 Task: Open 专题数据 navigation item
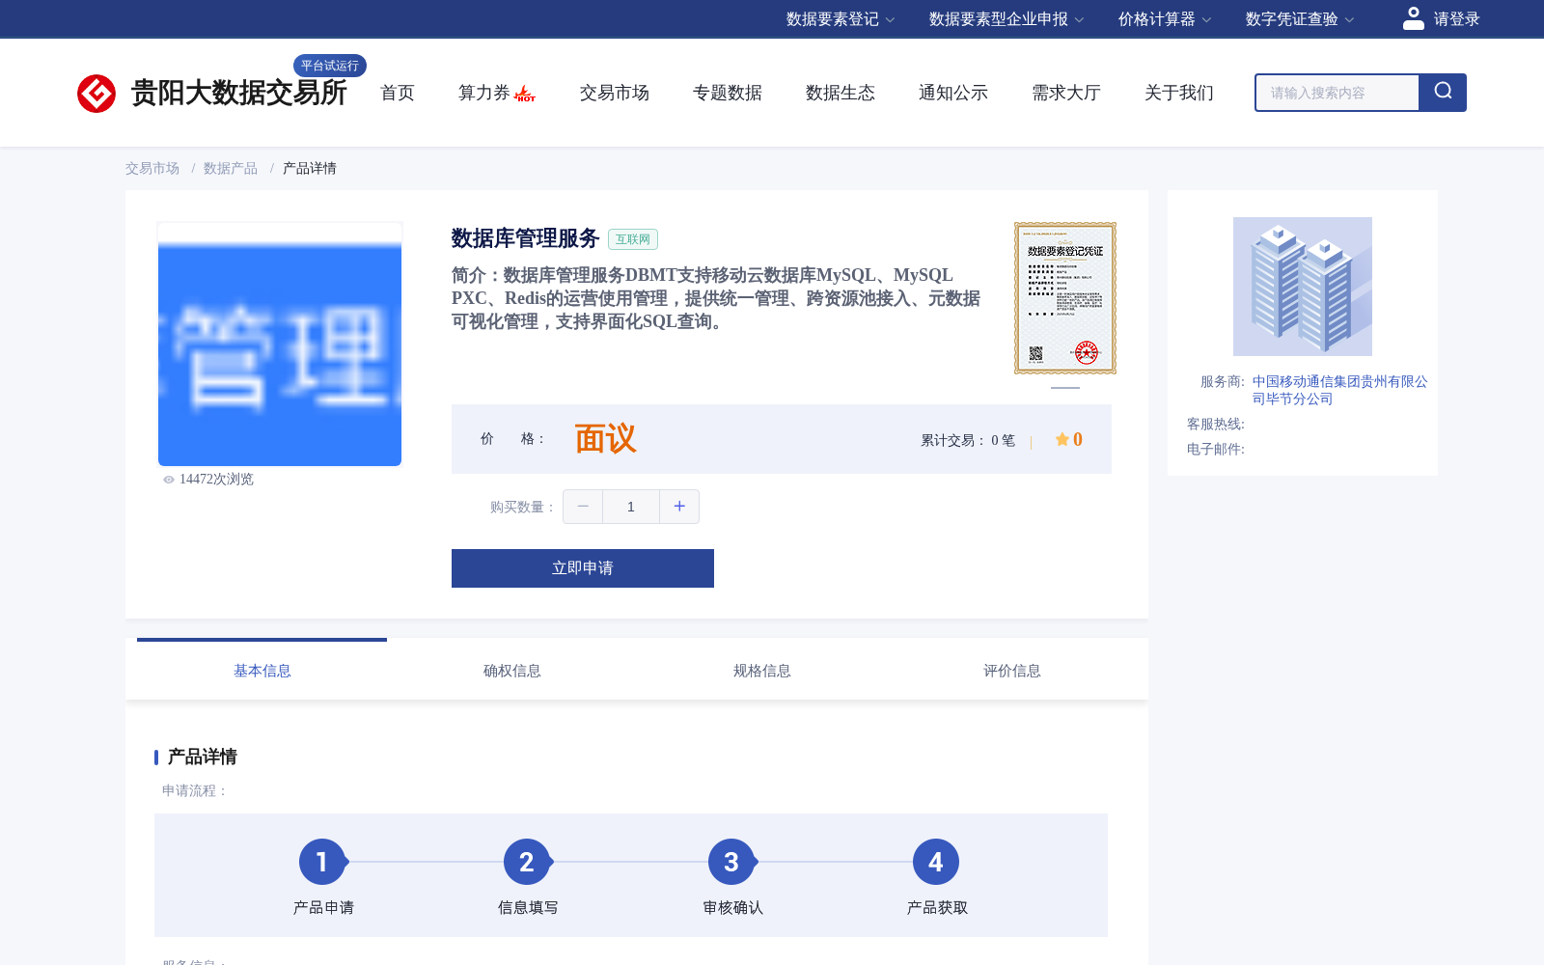(728, 93)
